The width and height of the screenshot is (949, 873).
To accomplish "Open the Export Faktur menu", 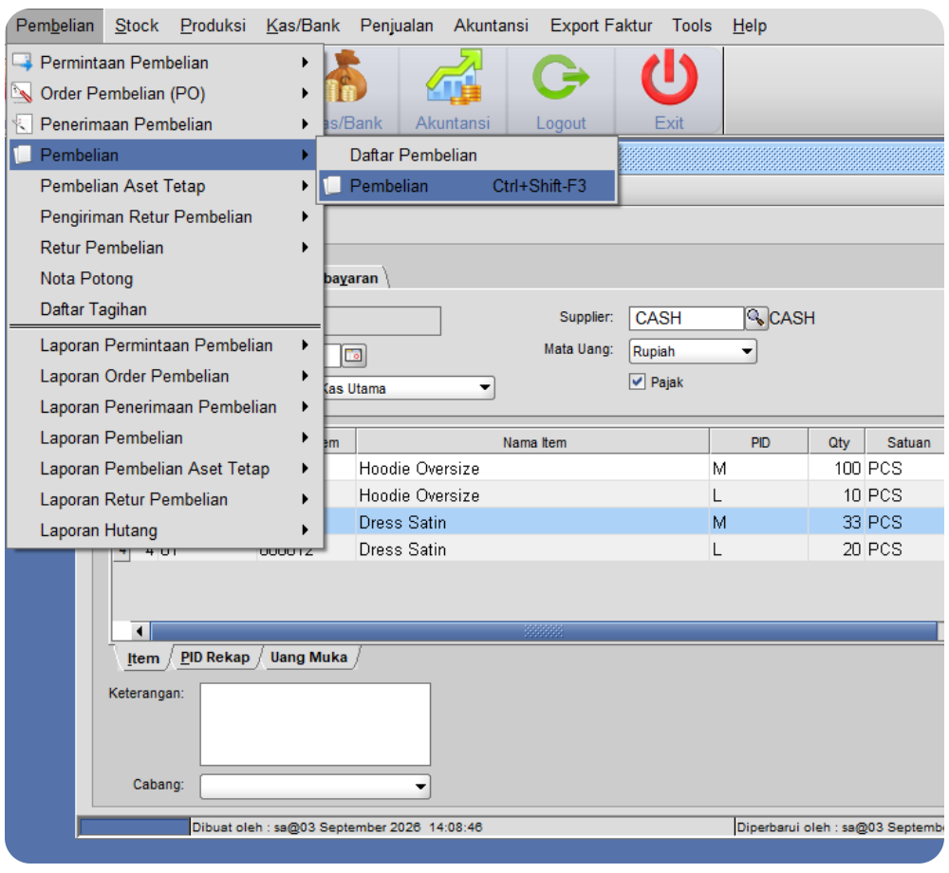I will click(x=601, y=26).
